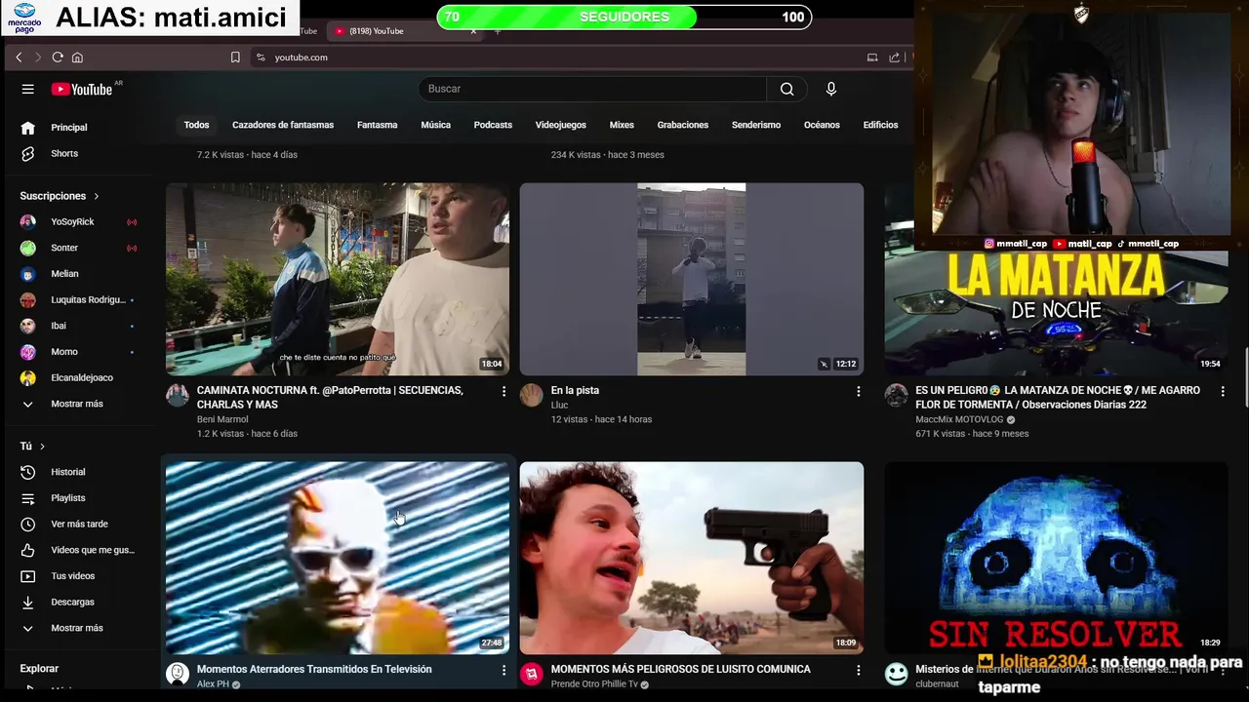Expand Mostrar más under Suscripciones
The image size is (1249, 702).
(x=79, y=404)
